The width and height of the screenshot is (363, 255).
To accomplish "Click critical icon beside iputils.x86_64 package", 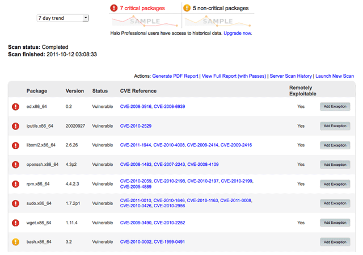I will click(x=15, y=126).
